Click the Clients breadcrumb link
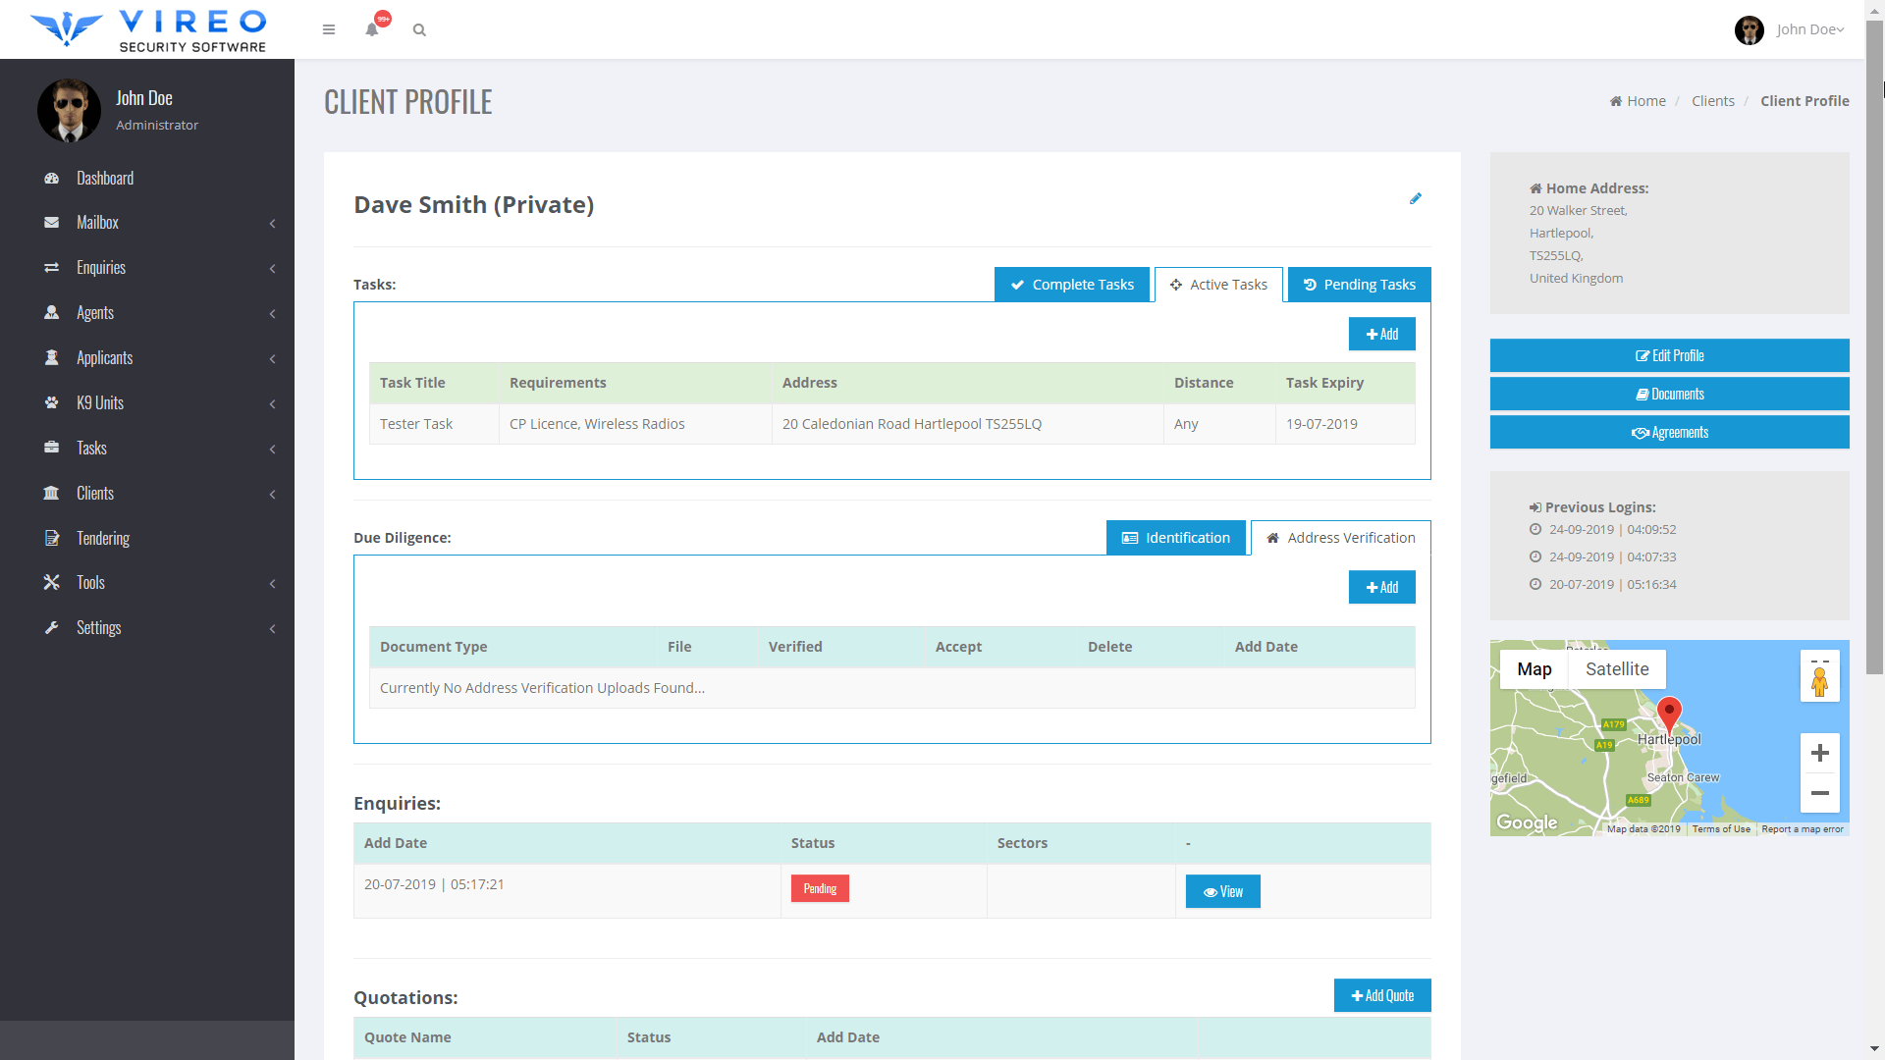The height and width of the screenshot is (1060, 1885). pyautogui.click(x=1712, y=101)
